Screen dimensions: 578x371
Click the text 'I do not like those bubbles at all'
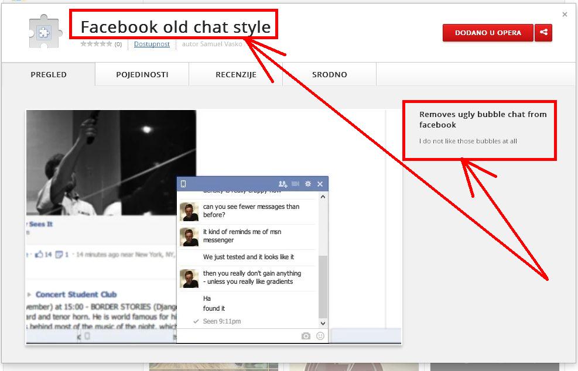pos(468,141)
